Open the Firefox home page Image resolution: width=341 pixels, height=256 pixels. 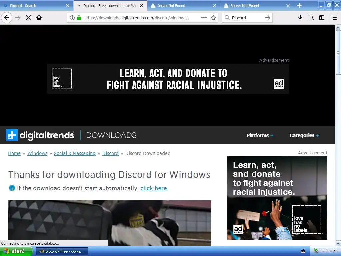click(39, 18)
